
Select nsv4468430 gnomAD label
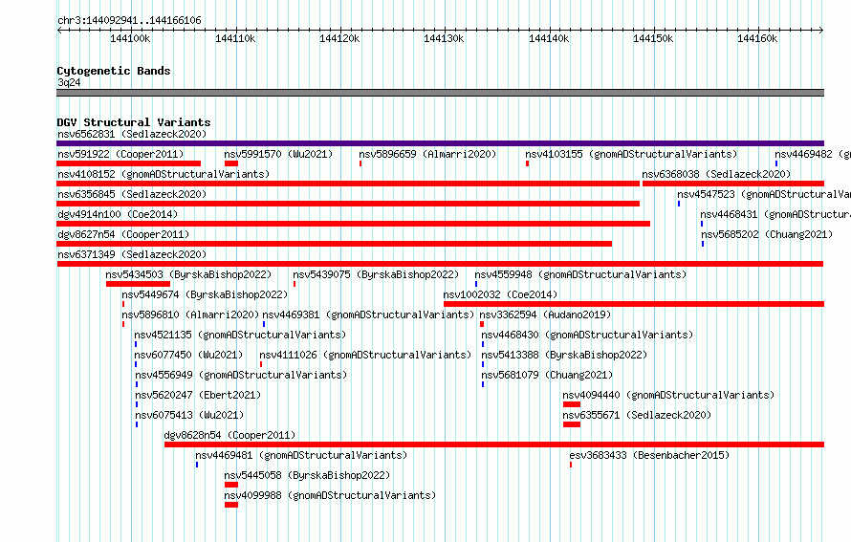(587, 335)
